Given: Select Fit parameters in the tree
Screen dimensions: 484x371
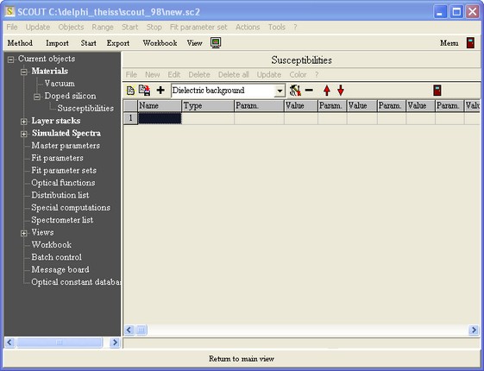Looking at the screenshot, I should click(x=58, y=158).
